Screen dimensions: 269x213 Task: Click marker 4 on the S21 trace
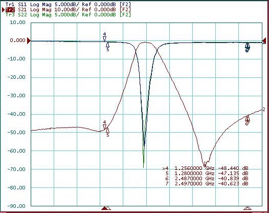tap(104, 125)
